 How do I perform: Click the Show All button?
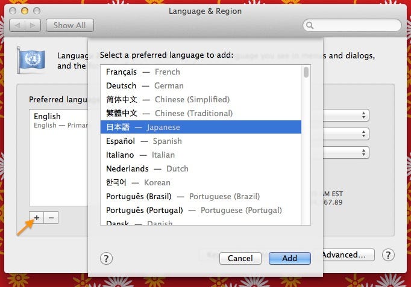pyautogui.click(x=70, y=25)
